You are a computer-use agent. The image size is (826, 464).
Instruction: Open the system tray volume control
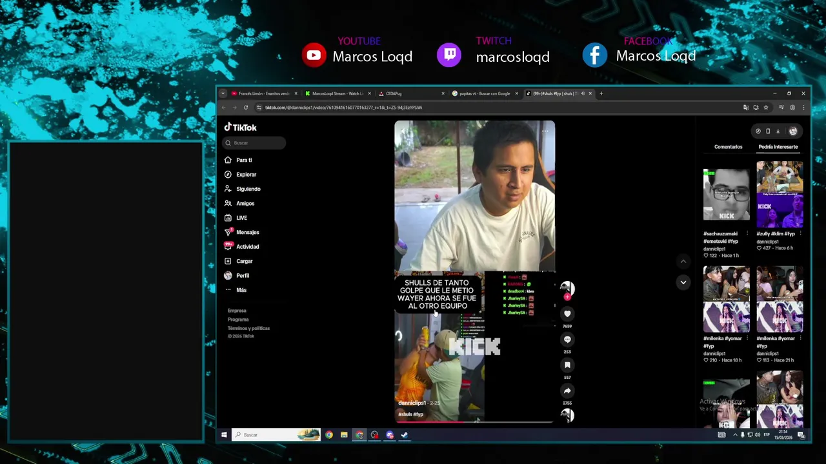pyautogui.click(x=757, y=435)
